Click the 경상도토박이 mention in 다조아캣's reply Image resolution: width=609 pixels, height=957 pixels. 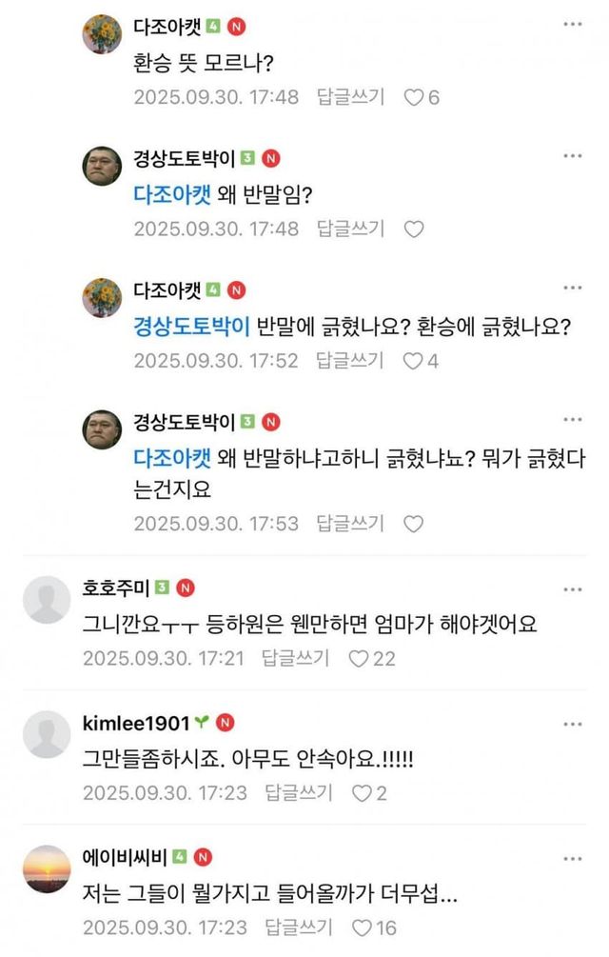(x=191, y=327)
